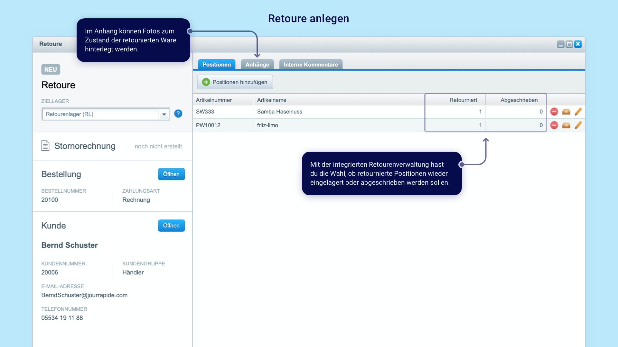The image size is (618, 347).
Task: Open the Interne Kommentare tab
Action: pos(311,65)
